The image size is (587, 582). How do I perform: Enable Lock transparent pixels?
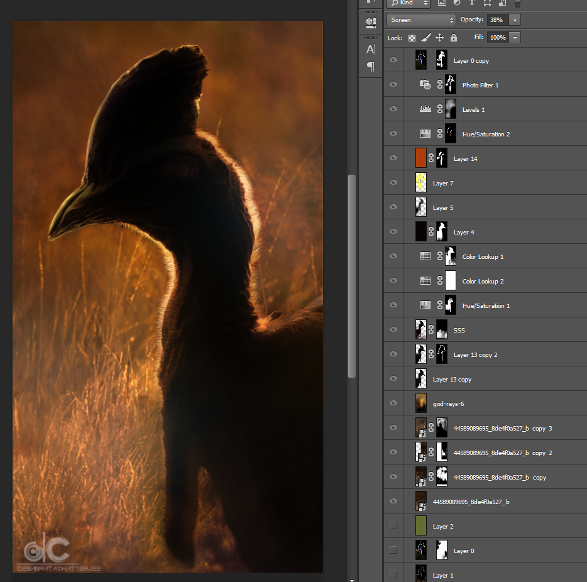(412, 38)
